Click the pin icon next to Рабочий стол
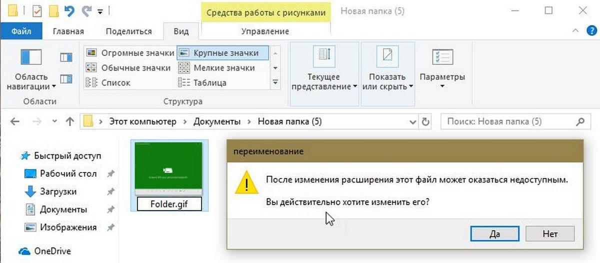Screen dimensions: 600x263 click(x=111, y=173)
